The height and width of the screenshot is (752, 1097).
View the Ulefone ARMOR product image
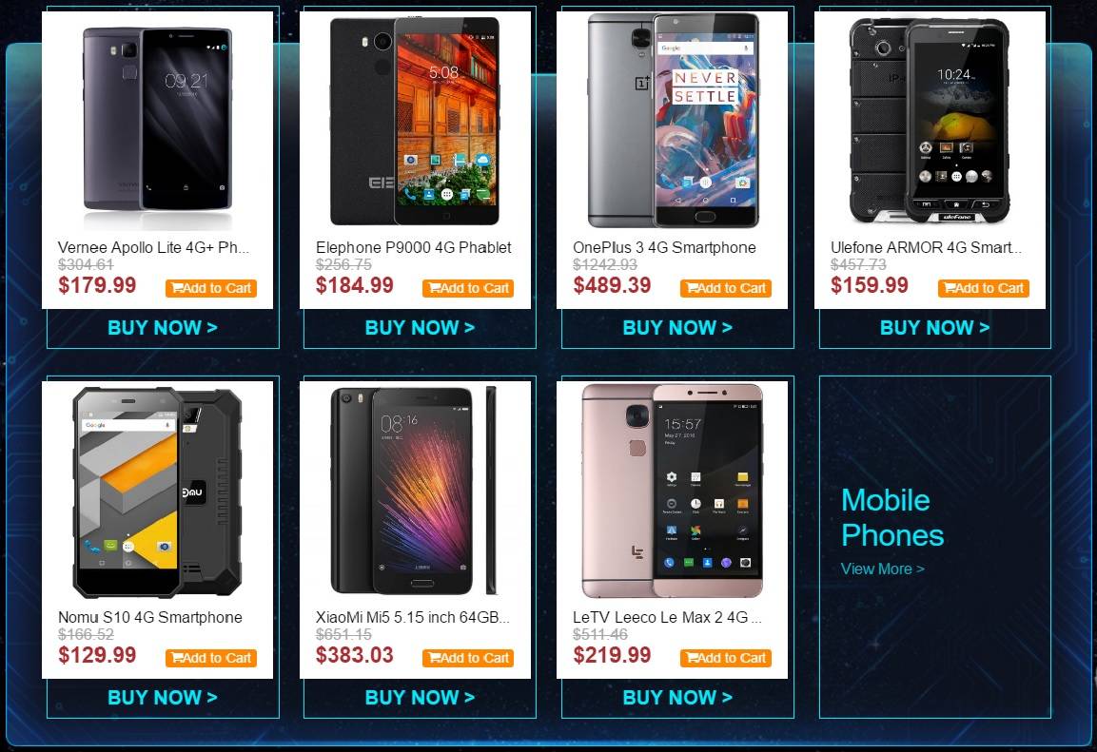(x=930, y=120)
